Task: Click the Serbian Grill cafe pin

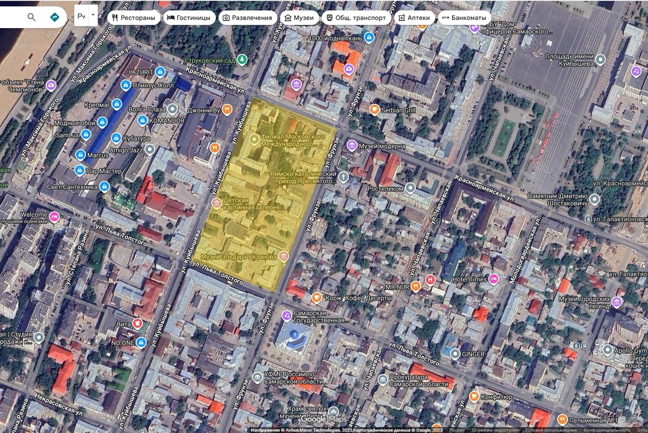Action: 374,110
